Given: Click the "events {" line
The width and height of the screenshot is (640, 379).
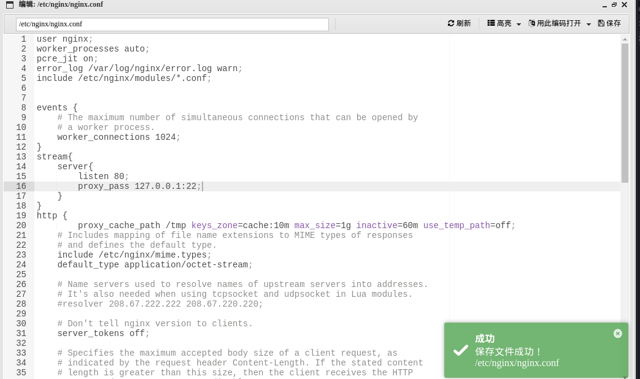Looking at the screenshot, I should click(x=57, y=108).
